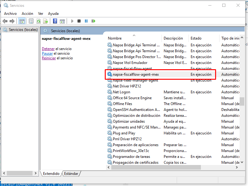Click the Pause Service toolbar icon
The width and height of the screenshot is (248, 186).
point(86,21)
